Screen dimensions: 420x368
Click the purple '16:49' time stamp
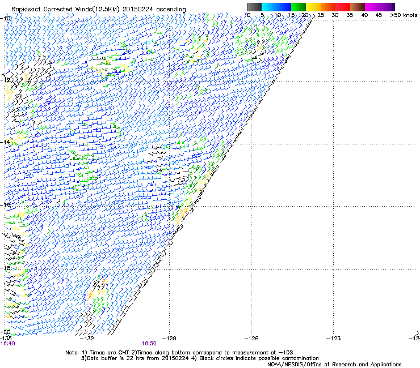coord(7,344)
